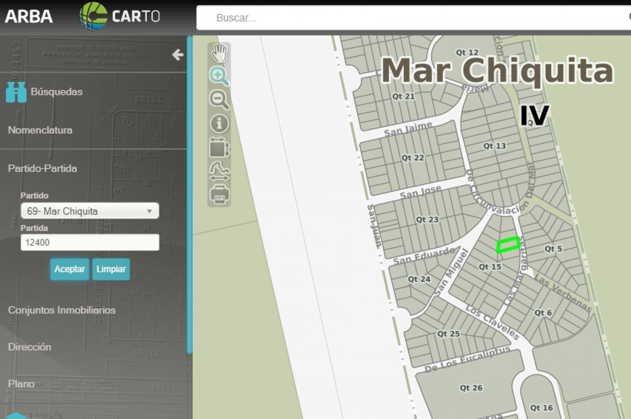Click the Partida number input field

(x=90, y=243)
